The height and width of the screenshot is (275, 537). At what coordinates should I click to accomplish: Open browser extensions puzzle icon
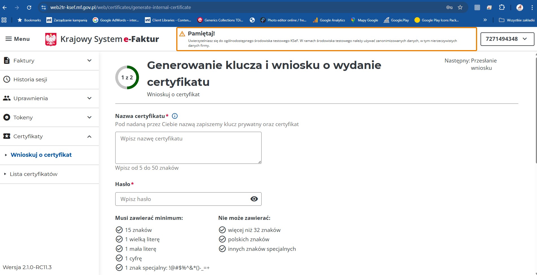coord(502,8)
